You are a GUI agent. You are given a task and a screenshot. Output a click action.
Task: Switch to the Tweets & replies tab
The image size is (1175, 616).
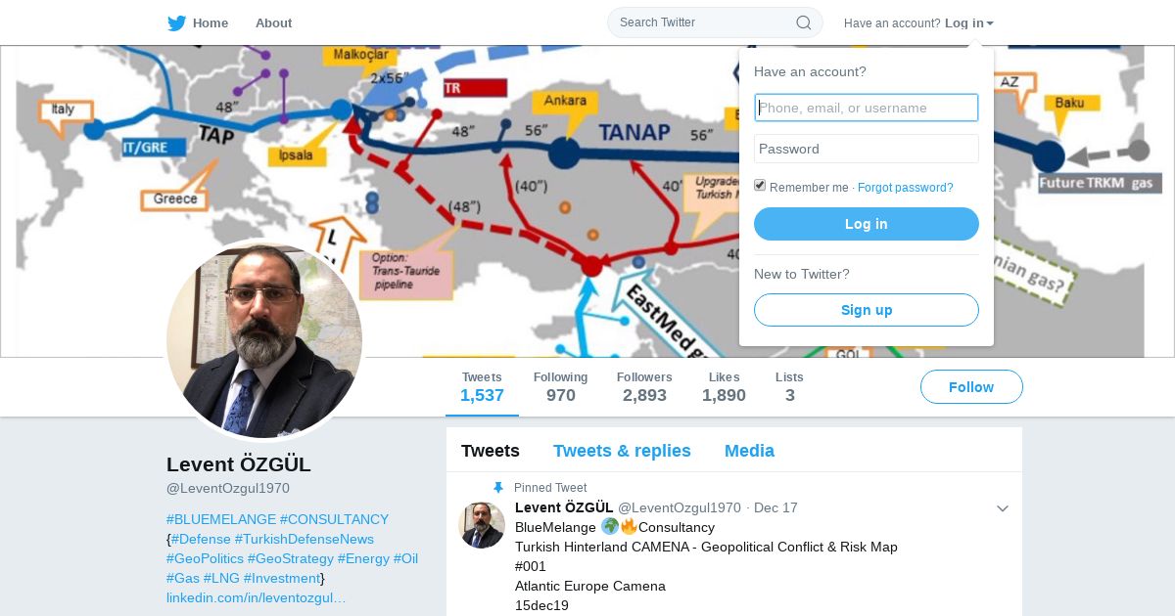[622, 451]
